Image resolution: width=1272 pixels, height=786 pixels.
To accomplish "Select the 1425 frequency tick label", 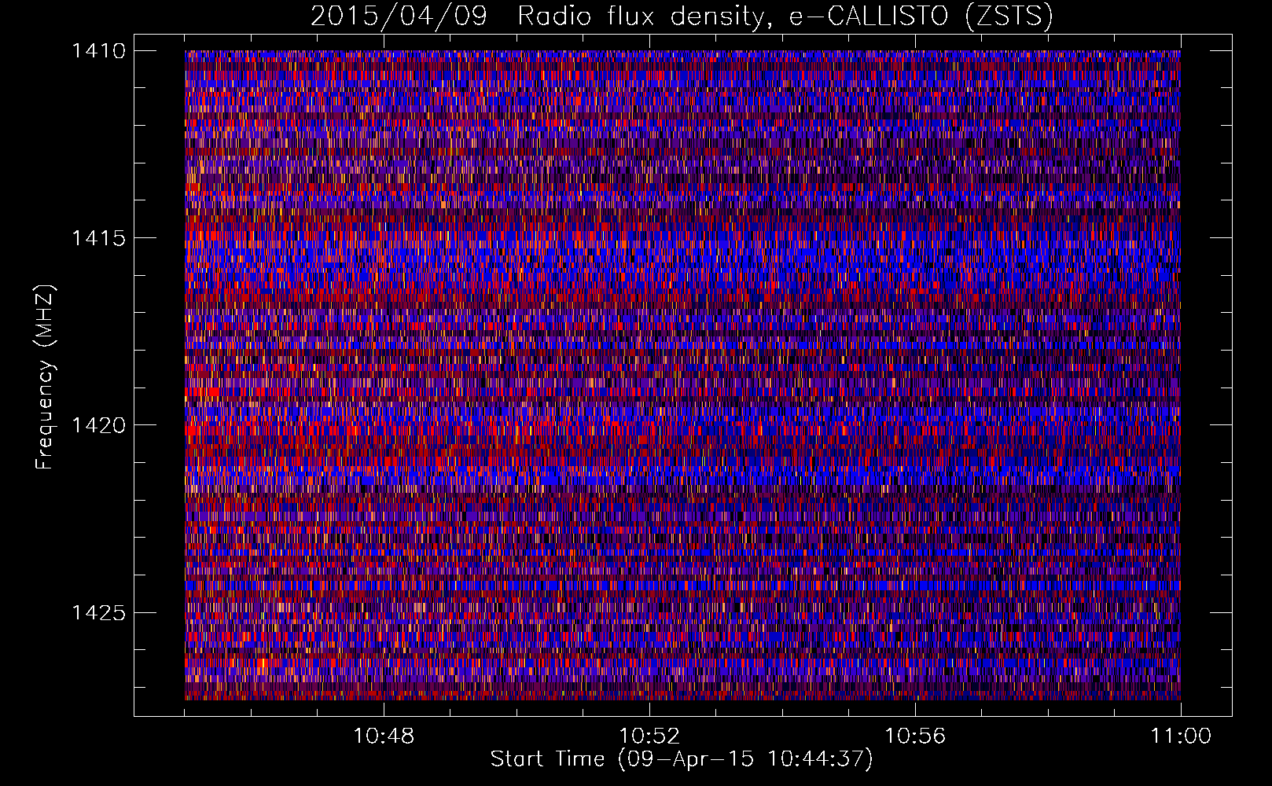I will click(x=98, y=612).
